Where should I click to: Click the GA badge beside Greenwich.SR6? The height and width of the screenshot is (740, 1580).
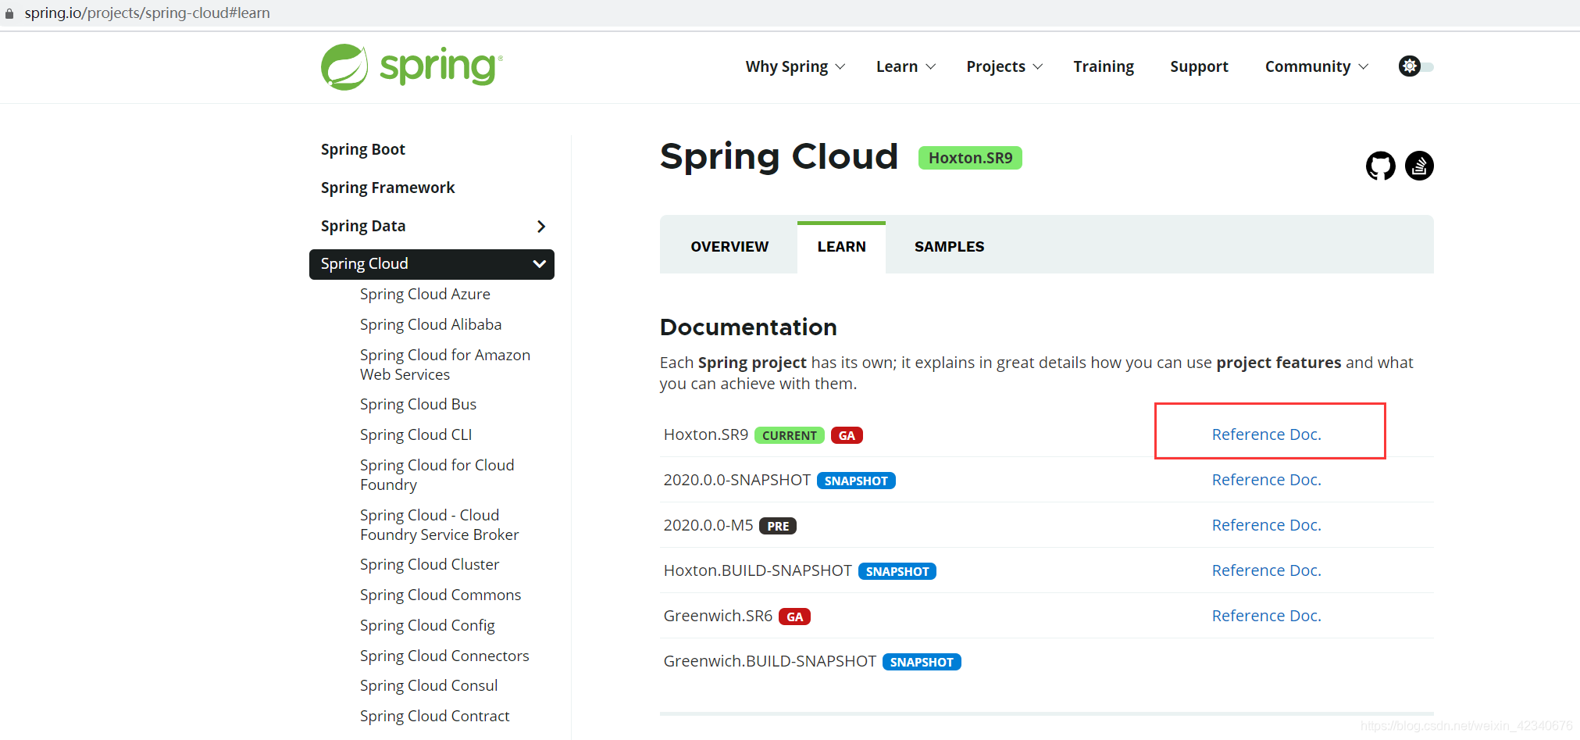(x=794, y=617)
